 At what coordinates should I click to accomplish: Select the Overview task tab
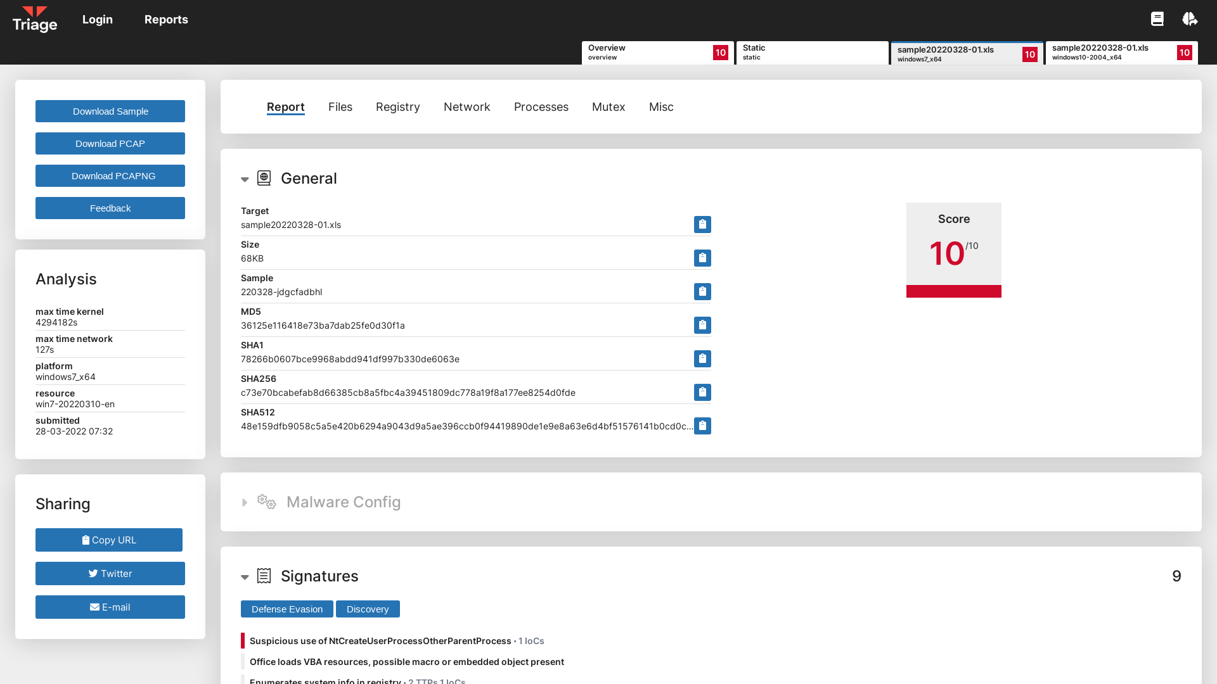point(658,53)
